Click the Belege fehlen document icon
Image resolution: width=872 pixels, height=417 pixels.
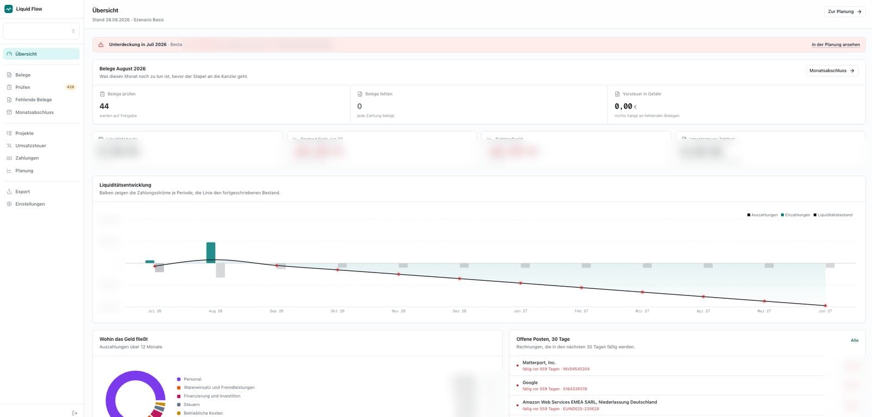360,94
